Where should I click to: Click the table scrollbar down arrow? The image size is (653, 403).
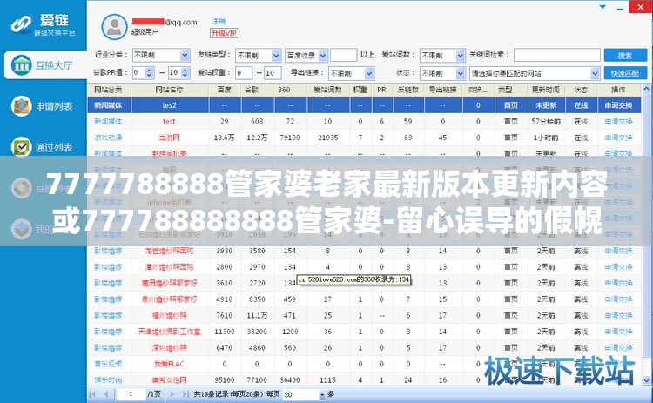click(646, 380)
